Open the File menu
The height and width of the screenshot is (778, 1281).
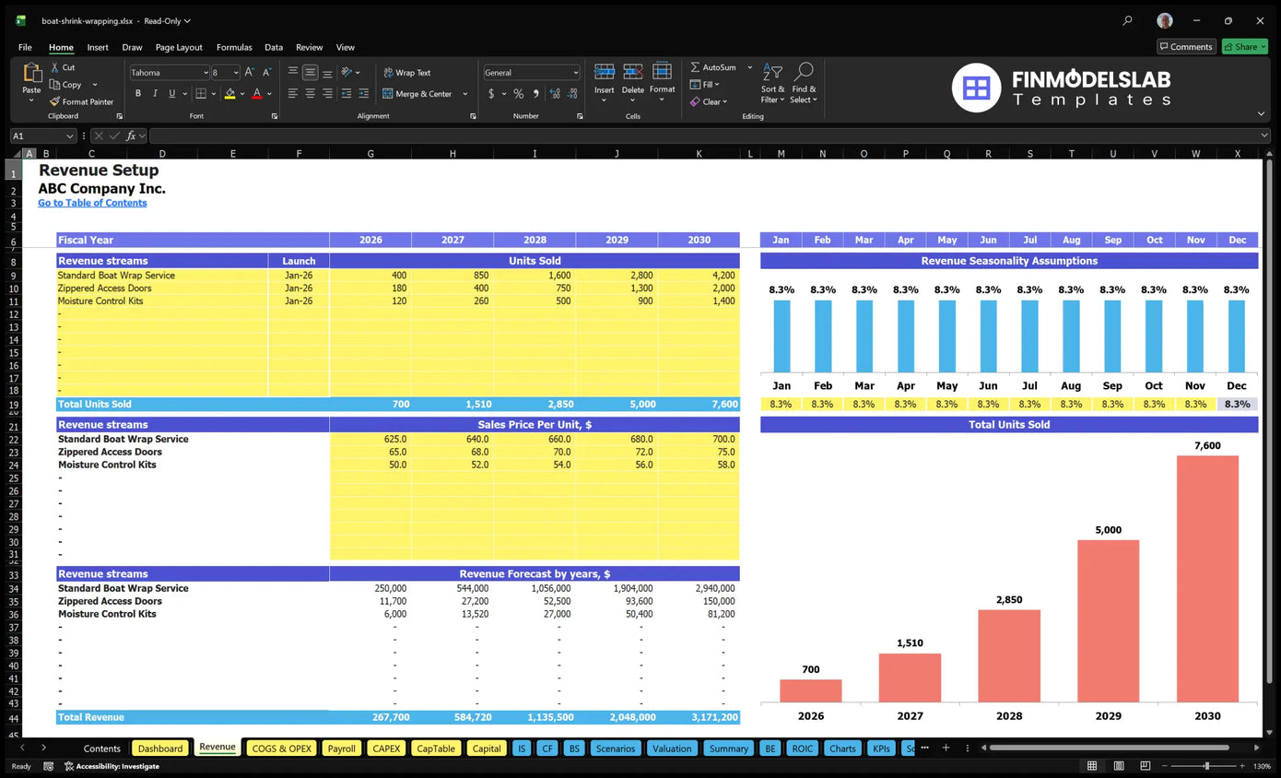25,47
